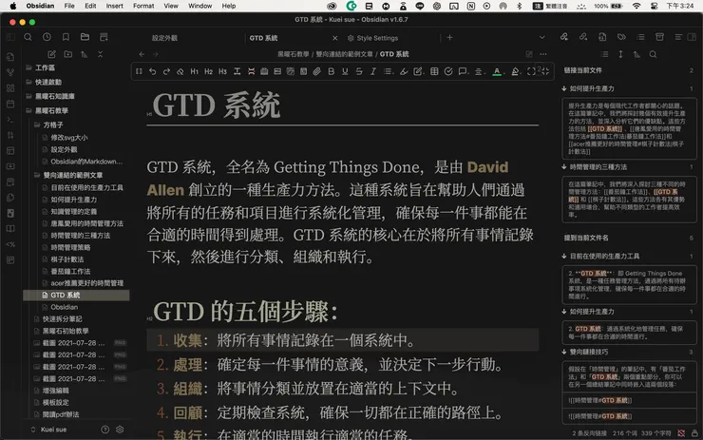Toggle the right sidebar visibility
The height and width of the screenshot is (440, 703).
(692, 37)
